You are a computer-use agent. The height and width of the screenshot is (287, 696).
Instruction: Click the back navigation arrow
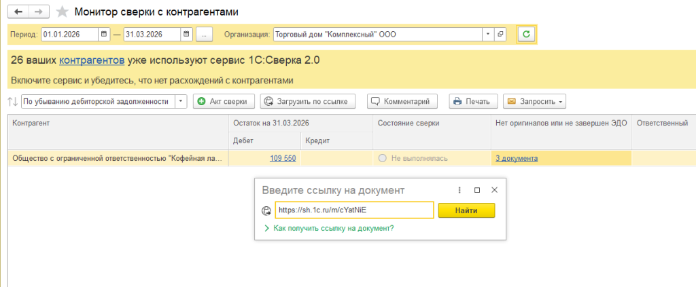point(18,12)
